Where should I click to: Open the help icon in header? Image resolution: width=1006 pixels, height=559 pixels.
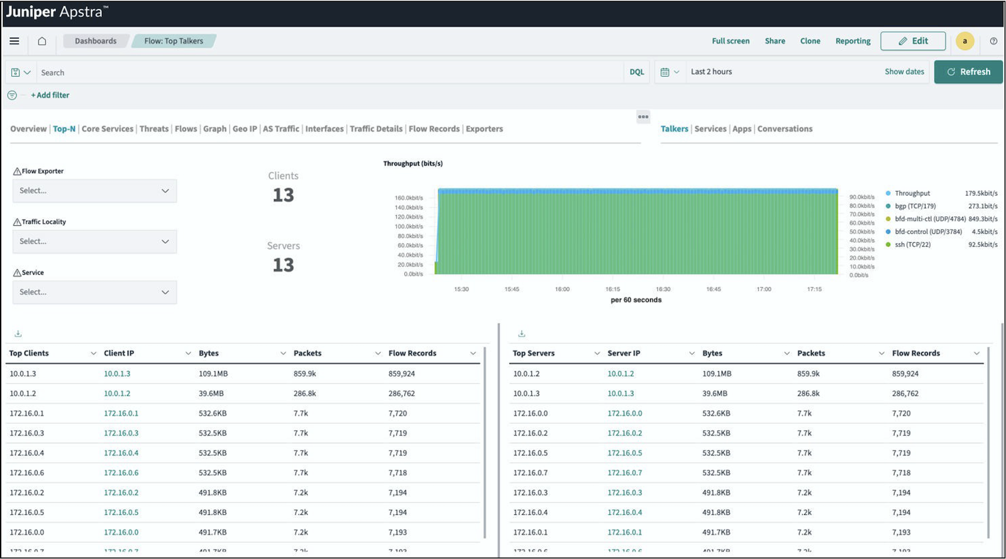[993, 41]
